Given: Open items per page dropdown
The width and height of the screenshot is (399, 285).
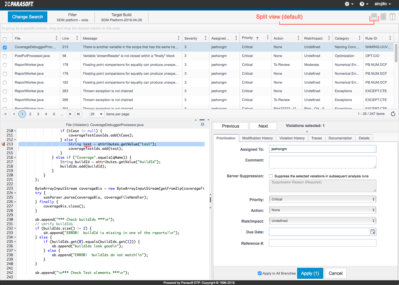Looking at the screenshot, I should point(97,114).
